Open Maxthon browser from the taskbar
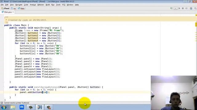This screenshot has height=110, width=197. click(x=22, y=107)
